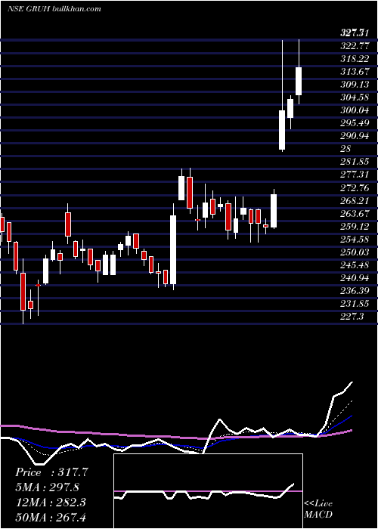This screenshot has width=378, height=529.
Task: Click the 231.85 price axis label
Action: click(355, 304)
